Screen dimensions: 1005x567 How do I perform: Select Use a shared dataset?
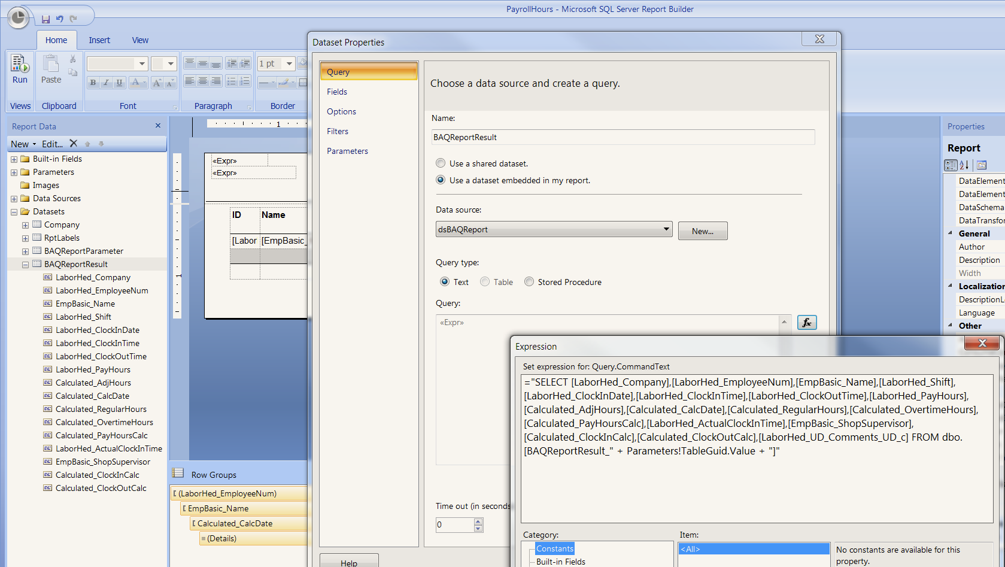[441, 163]
